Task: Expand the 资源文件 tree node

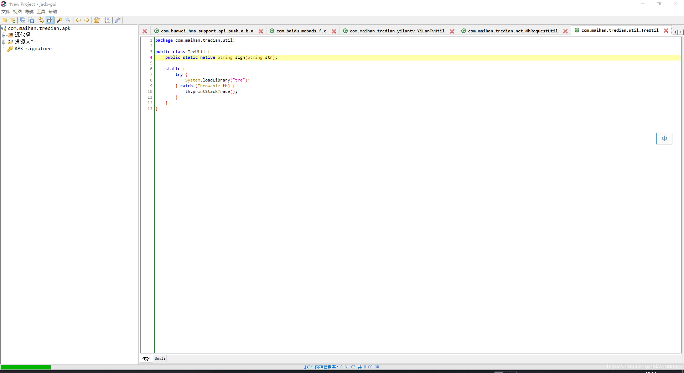Action: point(4,42)
